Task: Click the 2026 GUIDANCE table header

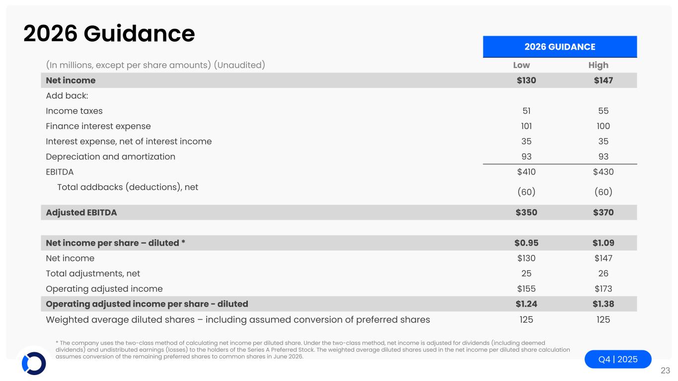Action: (x=560, y=47)
